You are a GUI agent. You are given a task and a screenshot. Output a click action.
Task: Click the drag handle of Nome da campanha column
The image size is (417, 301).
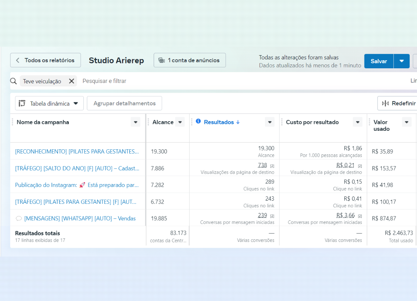[12, 122]
